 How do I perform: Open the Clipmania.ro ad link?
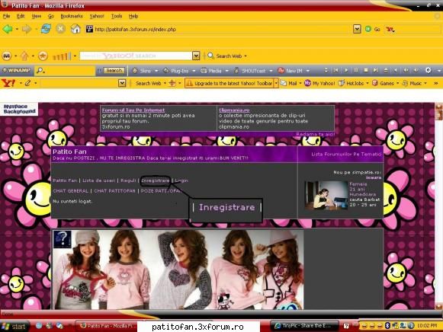[x=234, y=110]
